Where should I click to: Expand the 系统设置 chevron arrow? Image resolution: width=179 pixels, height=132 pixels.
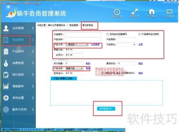coord(33,98)
